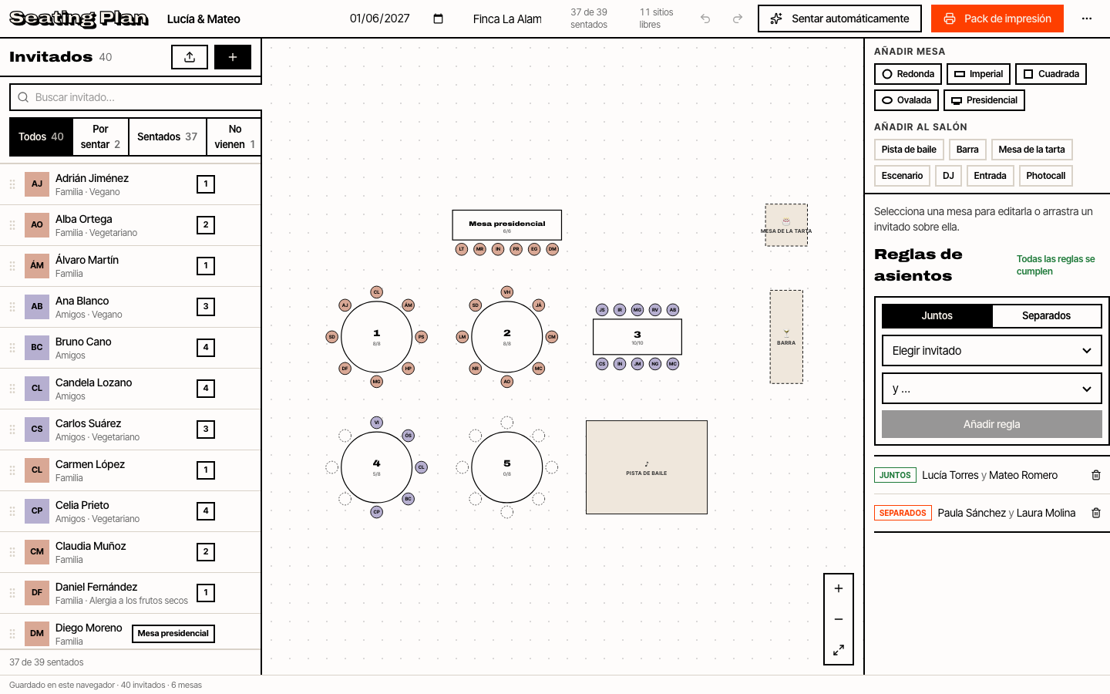Select the Mesa de la tarta object on canvas
The height and width of the screenshot is (694, 1110).
(786, 225)
